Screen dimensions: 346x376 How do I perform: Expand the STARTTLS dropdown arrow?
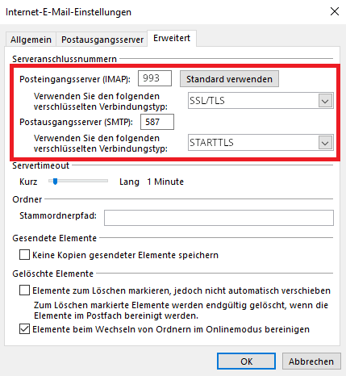pyautogui.click(x=325, y=143)
